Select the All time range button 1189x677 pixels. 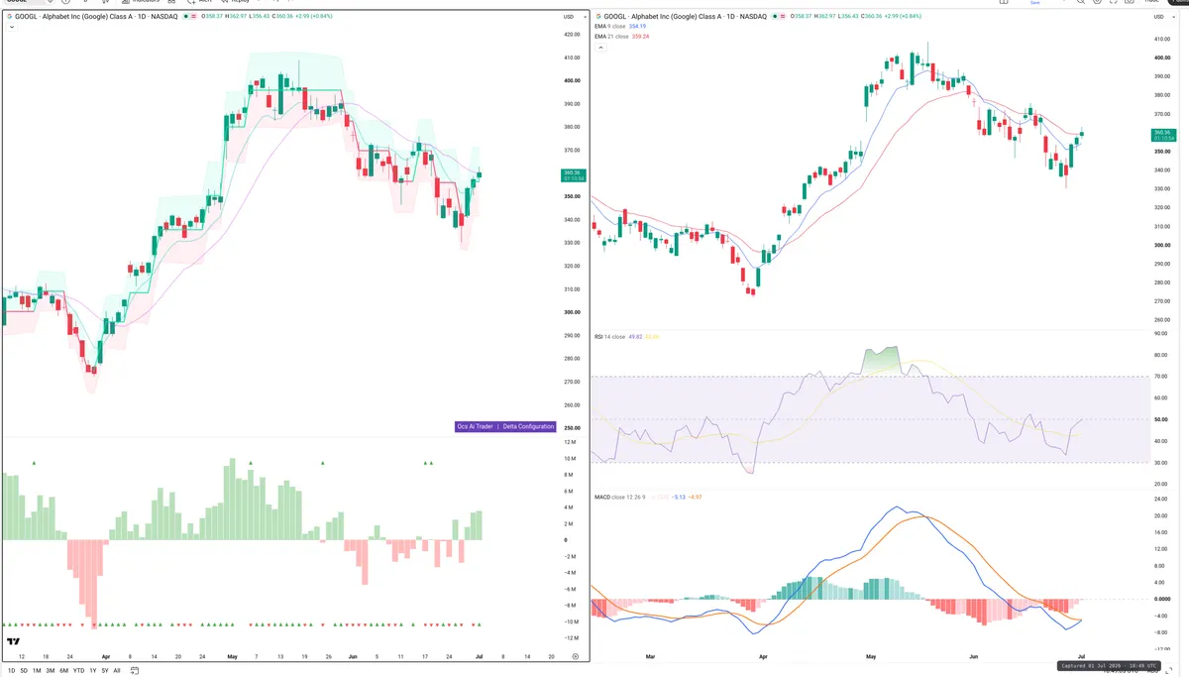(x=117, y=671)
